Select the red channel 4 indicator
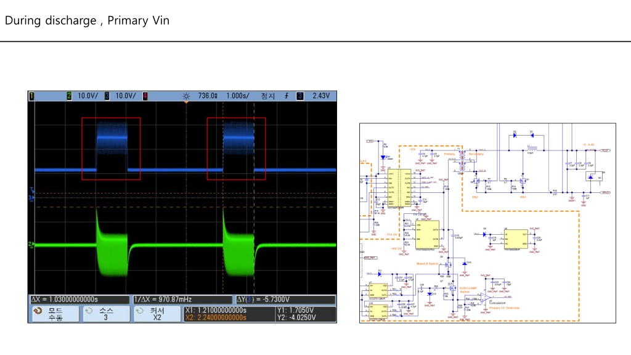The image size is (631, 355). tap(145, 96)
